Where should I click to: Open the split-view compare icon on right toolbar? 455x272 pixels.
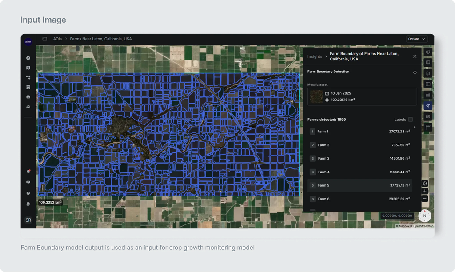coord(428,84)
